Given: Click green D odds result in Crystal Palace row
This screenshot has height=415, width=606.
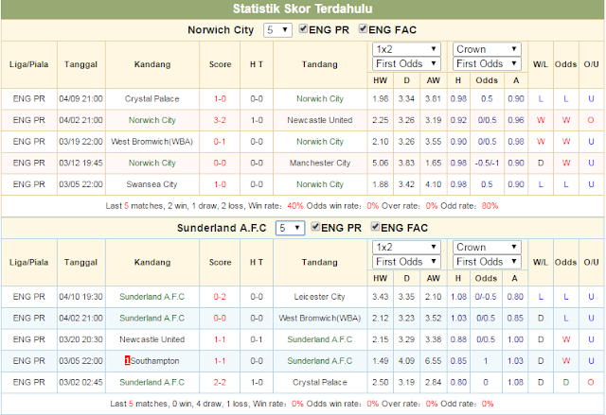Looking at the screenshot, I should click(x=566, y=382).
